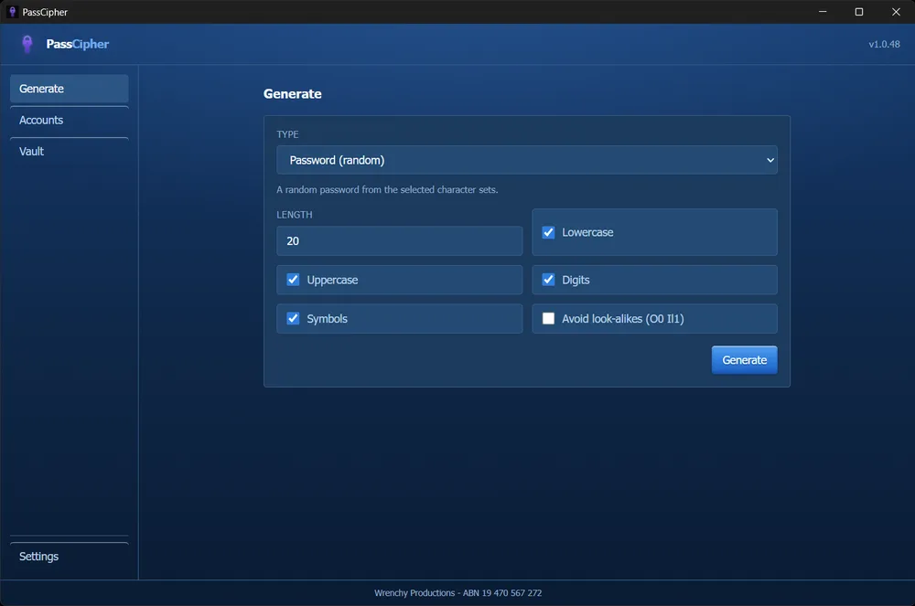Open Settings from the sidebar
Viewport: 915px width, 606px height.
click(x=69, y=557)
